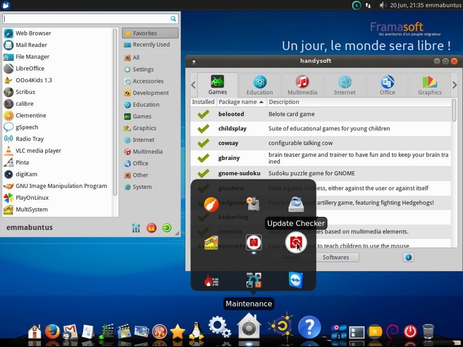463x347 pixels.
Task: Switch to the Internet tab in handysoft
Action: tap(345, 85)
